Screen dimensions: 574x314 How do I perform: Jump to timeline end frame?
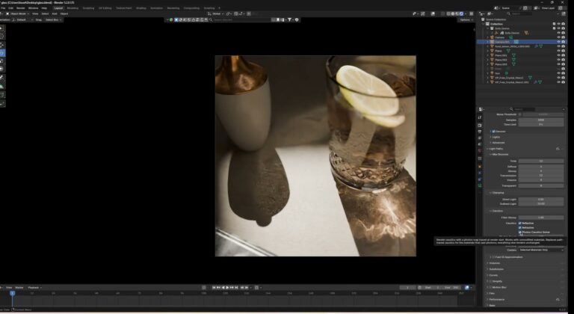236,288
